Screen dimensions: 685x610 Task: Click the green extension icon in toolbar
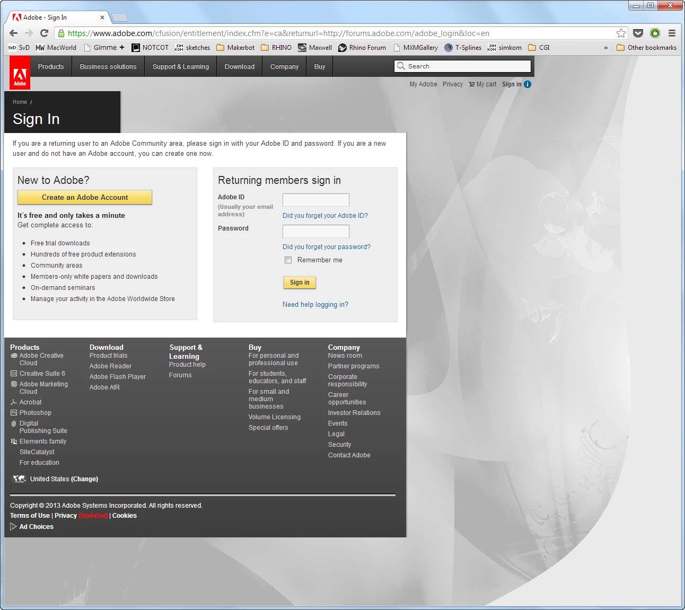(655, 33)
